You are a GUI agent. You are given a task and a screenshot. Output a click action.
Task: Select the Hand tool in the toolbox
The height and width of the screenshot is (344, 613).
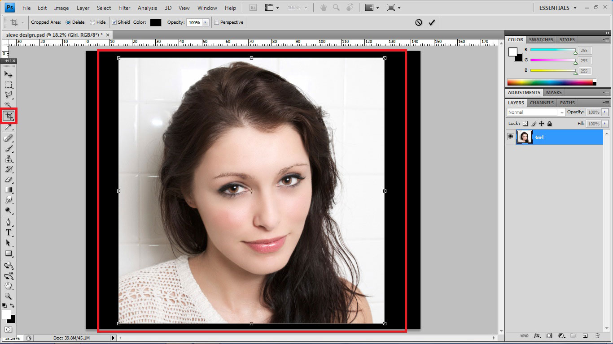point(9,286)
